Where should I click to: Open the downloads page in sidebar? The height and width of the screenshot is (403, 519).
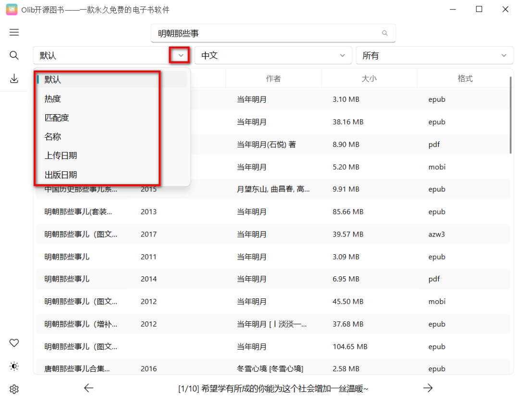coord(14,79)
